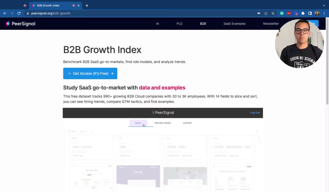The image size is (329, 192).
Task: Bookmark this page with the star icon
Action: point(273,13)
